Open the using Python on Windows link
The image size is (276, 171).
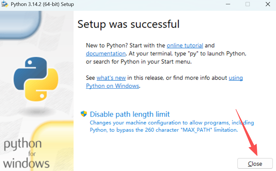[113, 86]
